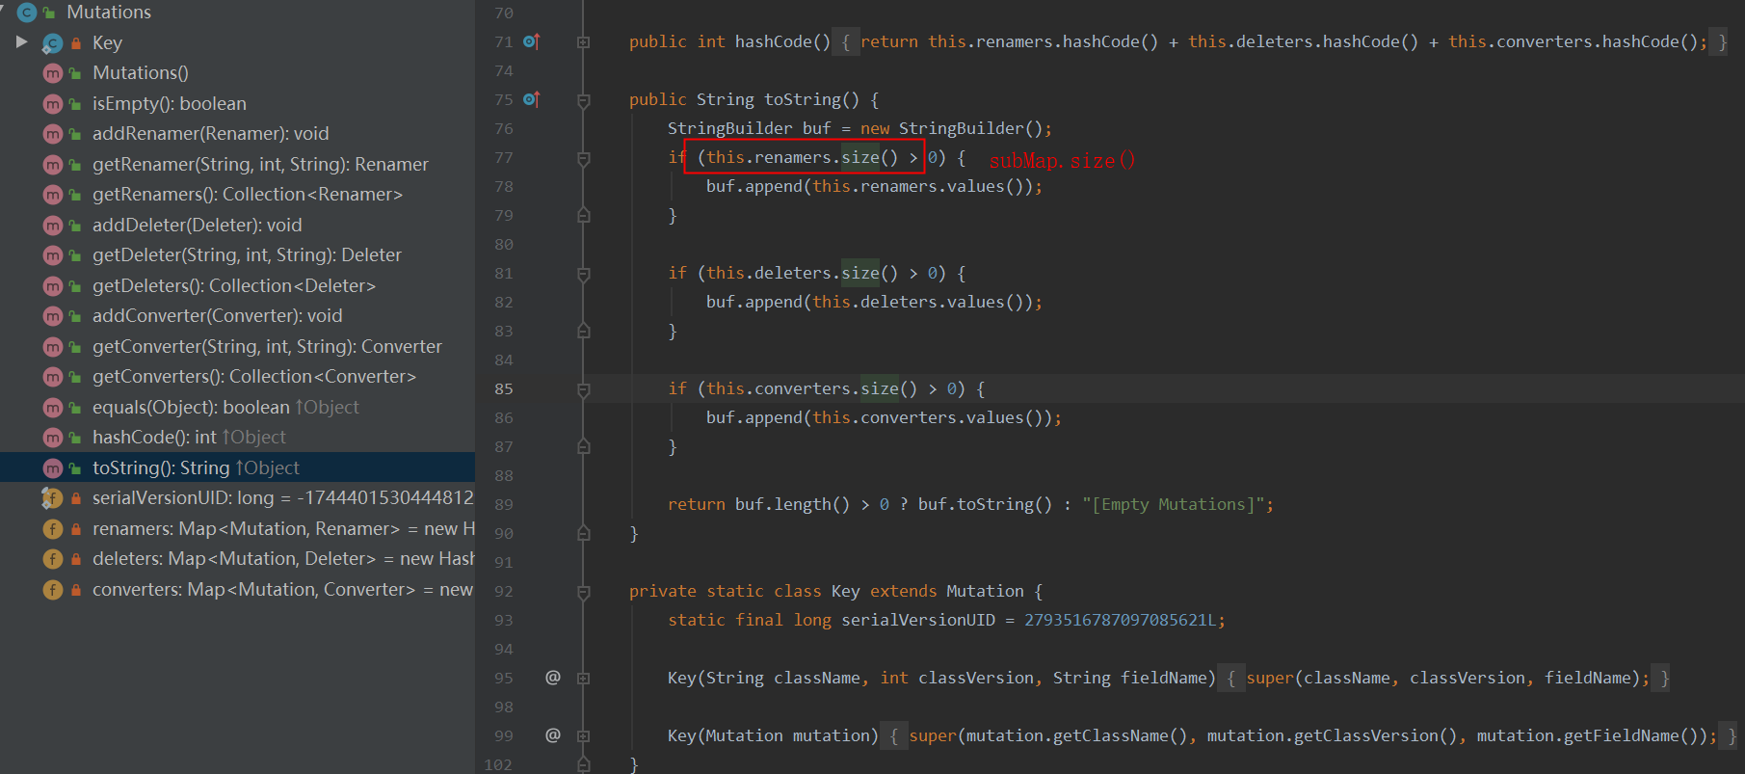Click field icon beside deleters

(x=53, y=559)
